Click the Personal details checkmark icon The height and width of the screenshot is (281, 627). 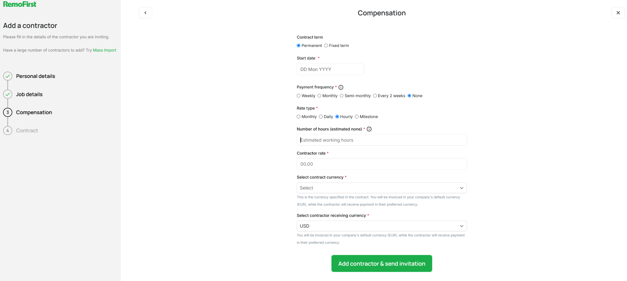click(x=8, y=76)
